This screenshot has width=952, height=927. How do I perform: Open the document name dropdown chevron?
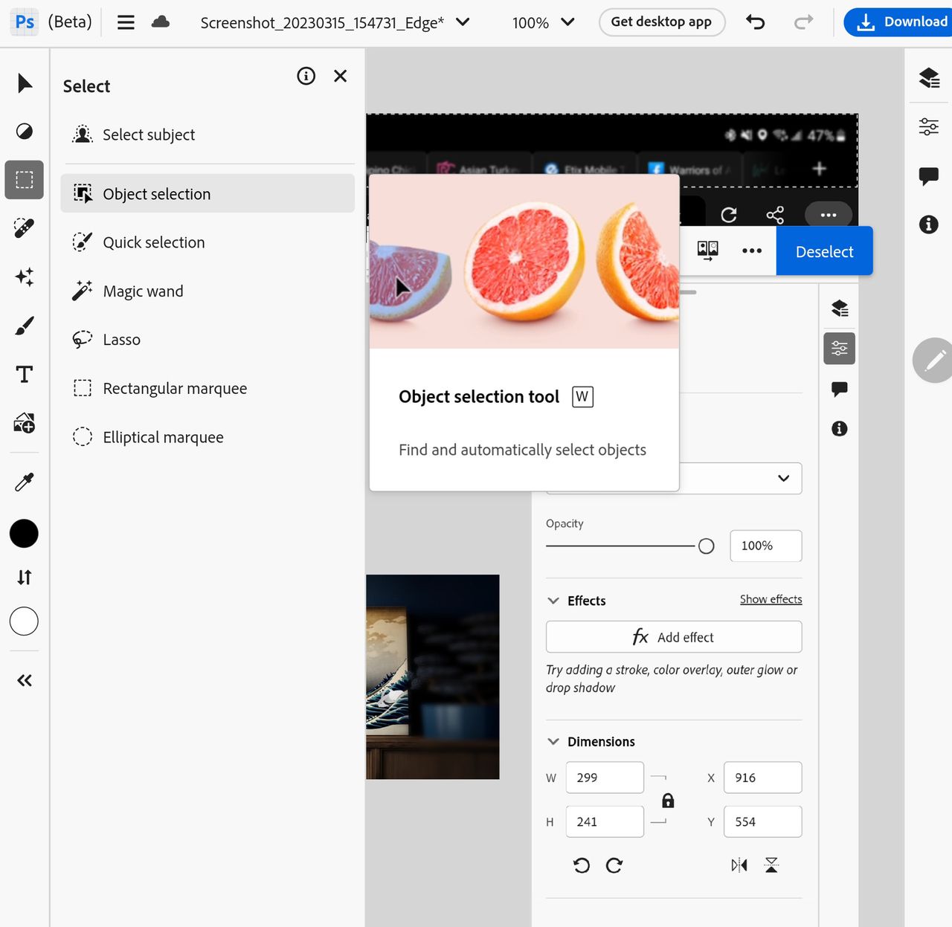tap(463, 22)
